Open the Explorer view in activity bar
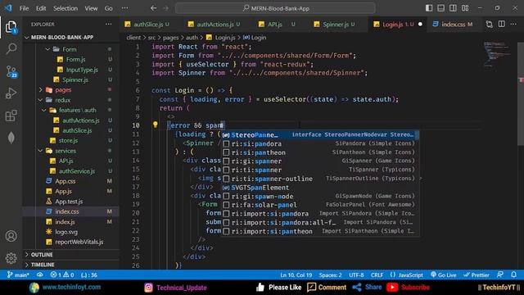 coord(11,27)
